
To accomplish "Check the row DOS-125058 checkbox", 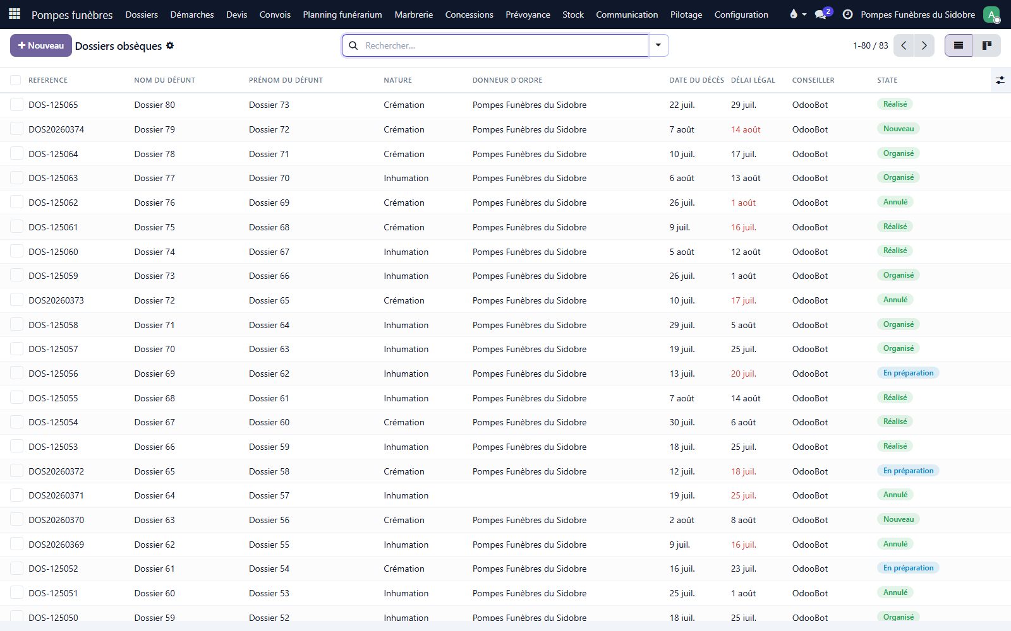I will click(16, 325).
